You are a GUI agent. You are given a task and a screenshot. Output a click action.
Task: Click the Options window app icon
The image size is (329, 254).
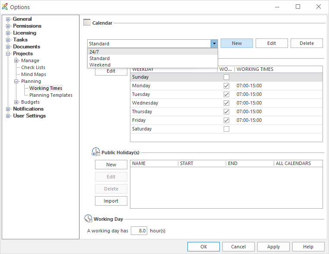point(5,7)
